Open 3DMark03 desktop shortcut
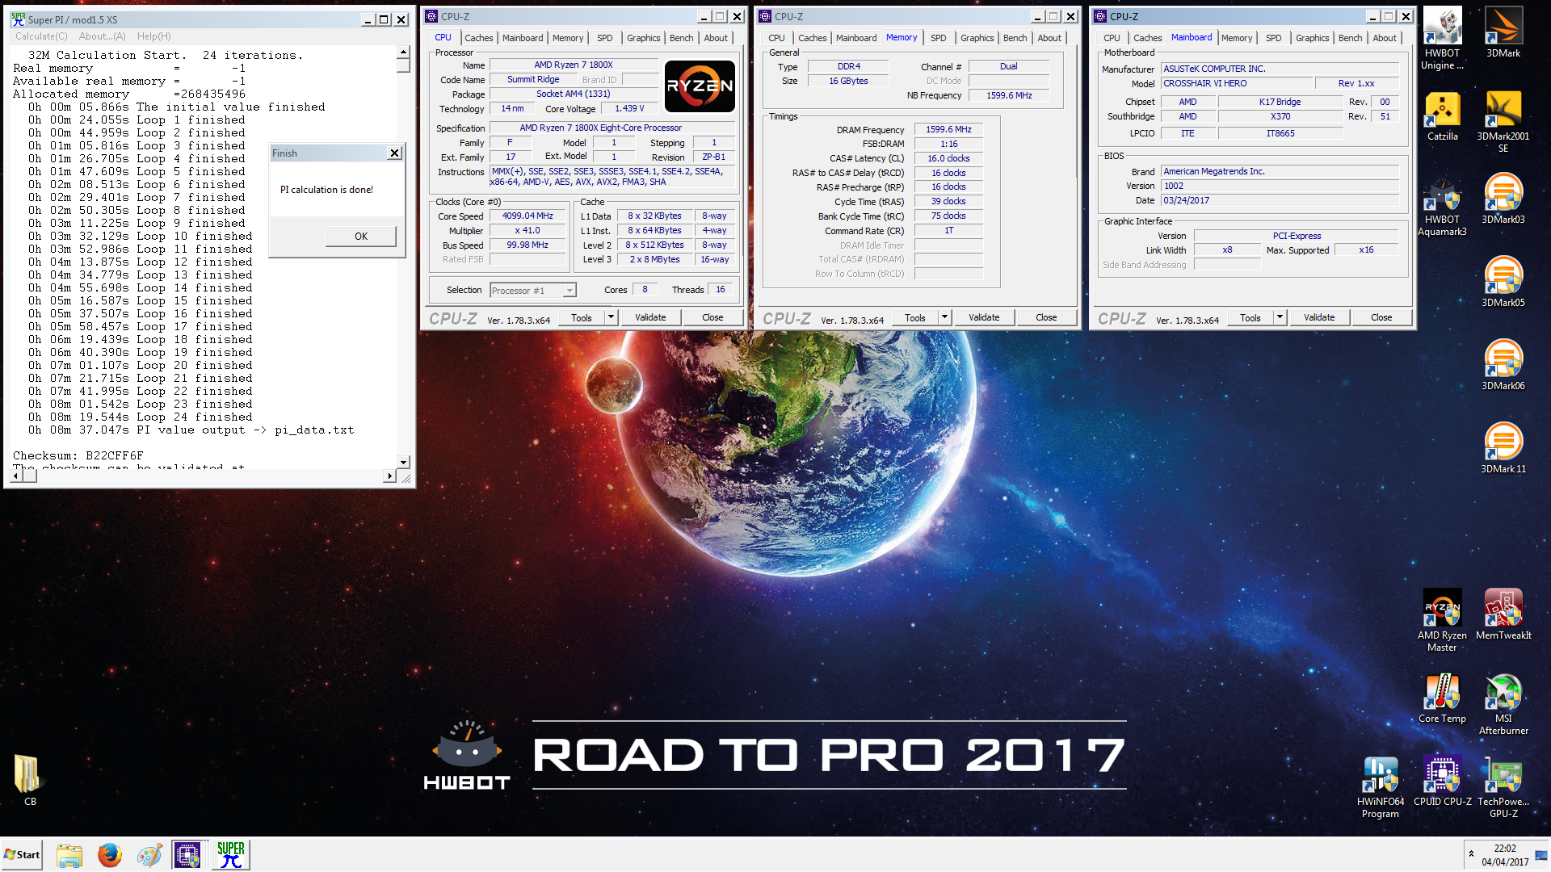The width and height of the screenshot is (1551, 872). 1503,199
